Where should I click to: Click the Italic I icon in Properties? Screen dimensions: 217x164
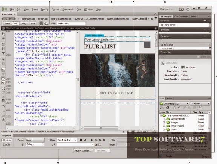85,140
